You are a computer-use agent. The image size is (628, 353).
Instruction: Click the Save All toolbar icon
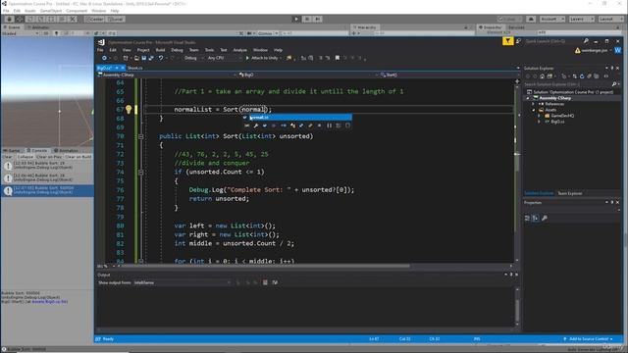[x=151, y=58]
